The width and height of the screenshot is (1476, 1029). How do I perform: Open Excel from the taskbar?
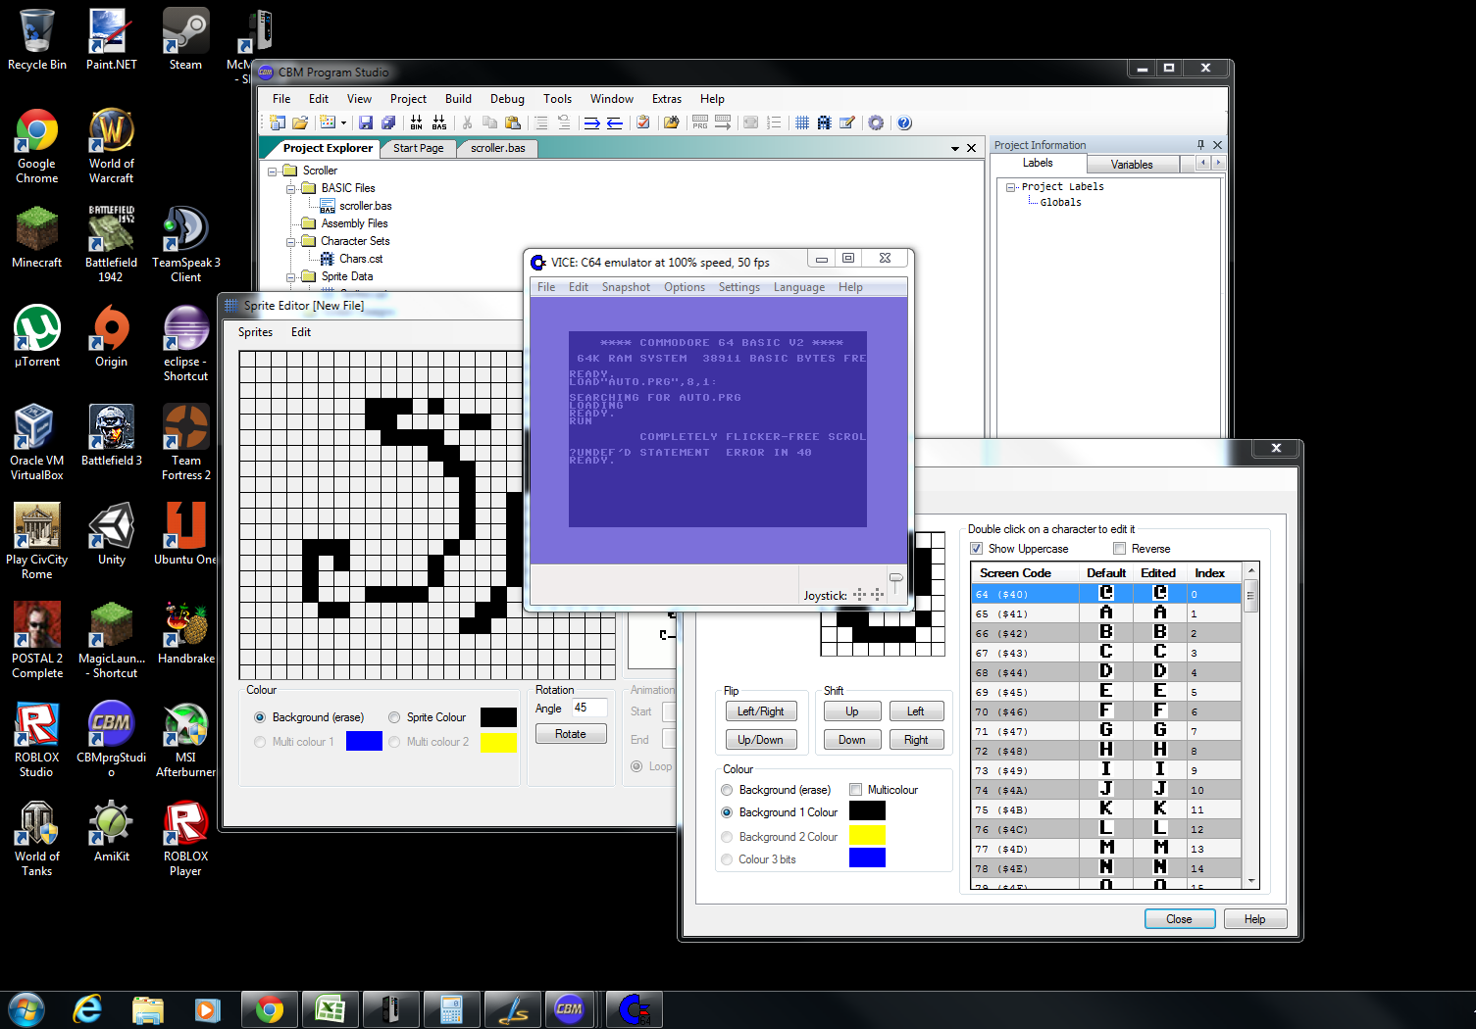pyautogui.click(x=330, y=1008)
